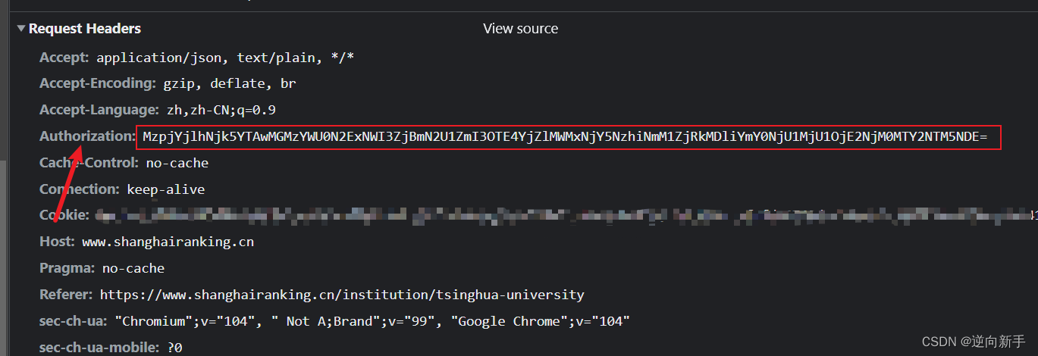Select the Accept-Encoding header name

click(98, 83)
